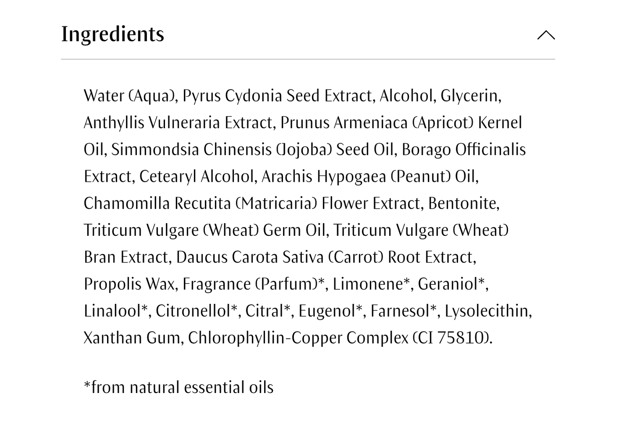Click 'Xanthan Gum' in the list

click(132, 338)
